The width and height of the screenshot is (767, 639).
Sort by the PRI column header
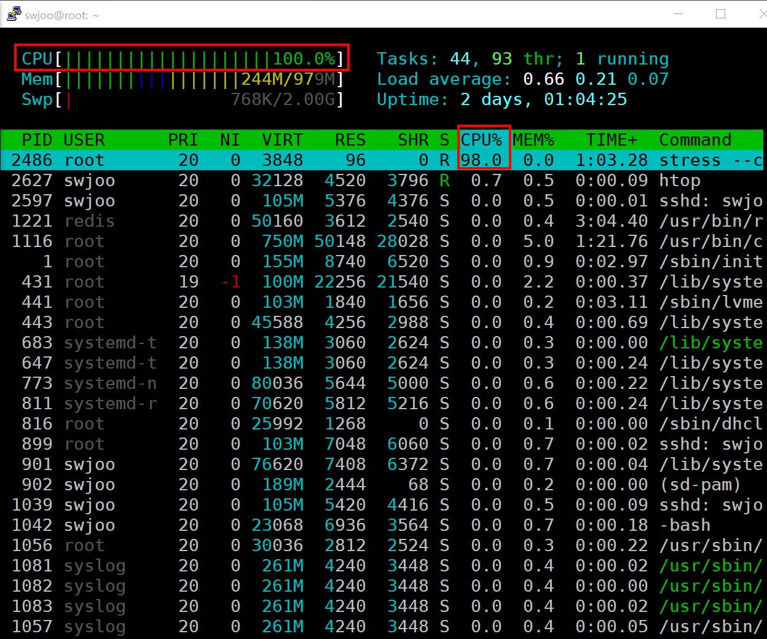[x=183, y=139]
